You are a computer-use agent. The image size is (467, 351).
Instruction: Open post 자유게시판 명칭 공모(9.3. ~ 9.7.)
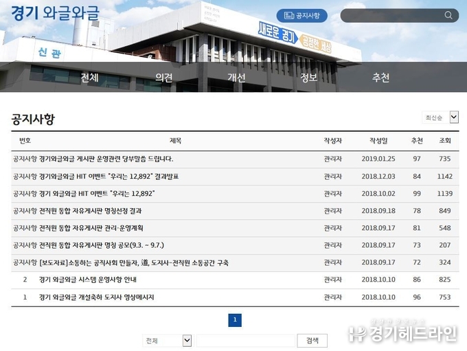click(x=102, y=245)
